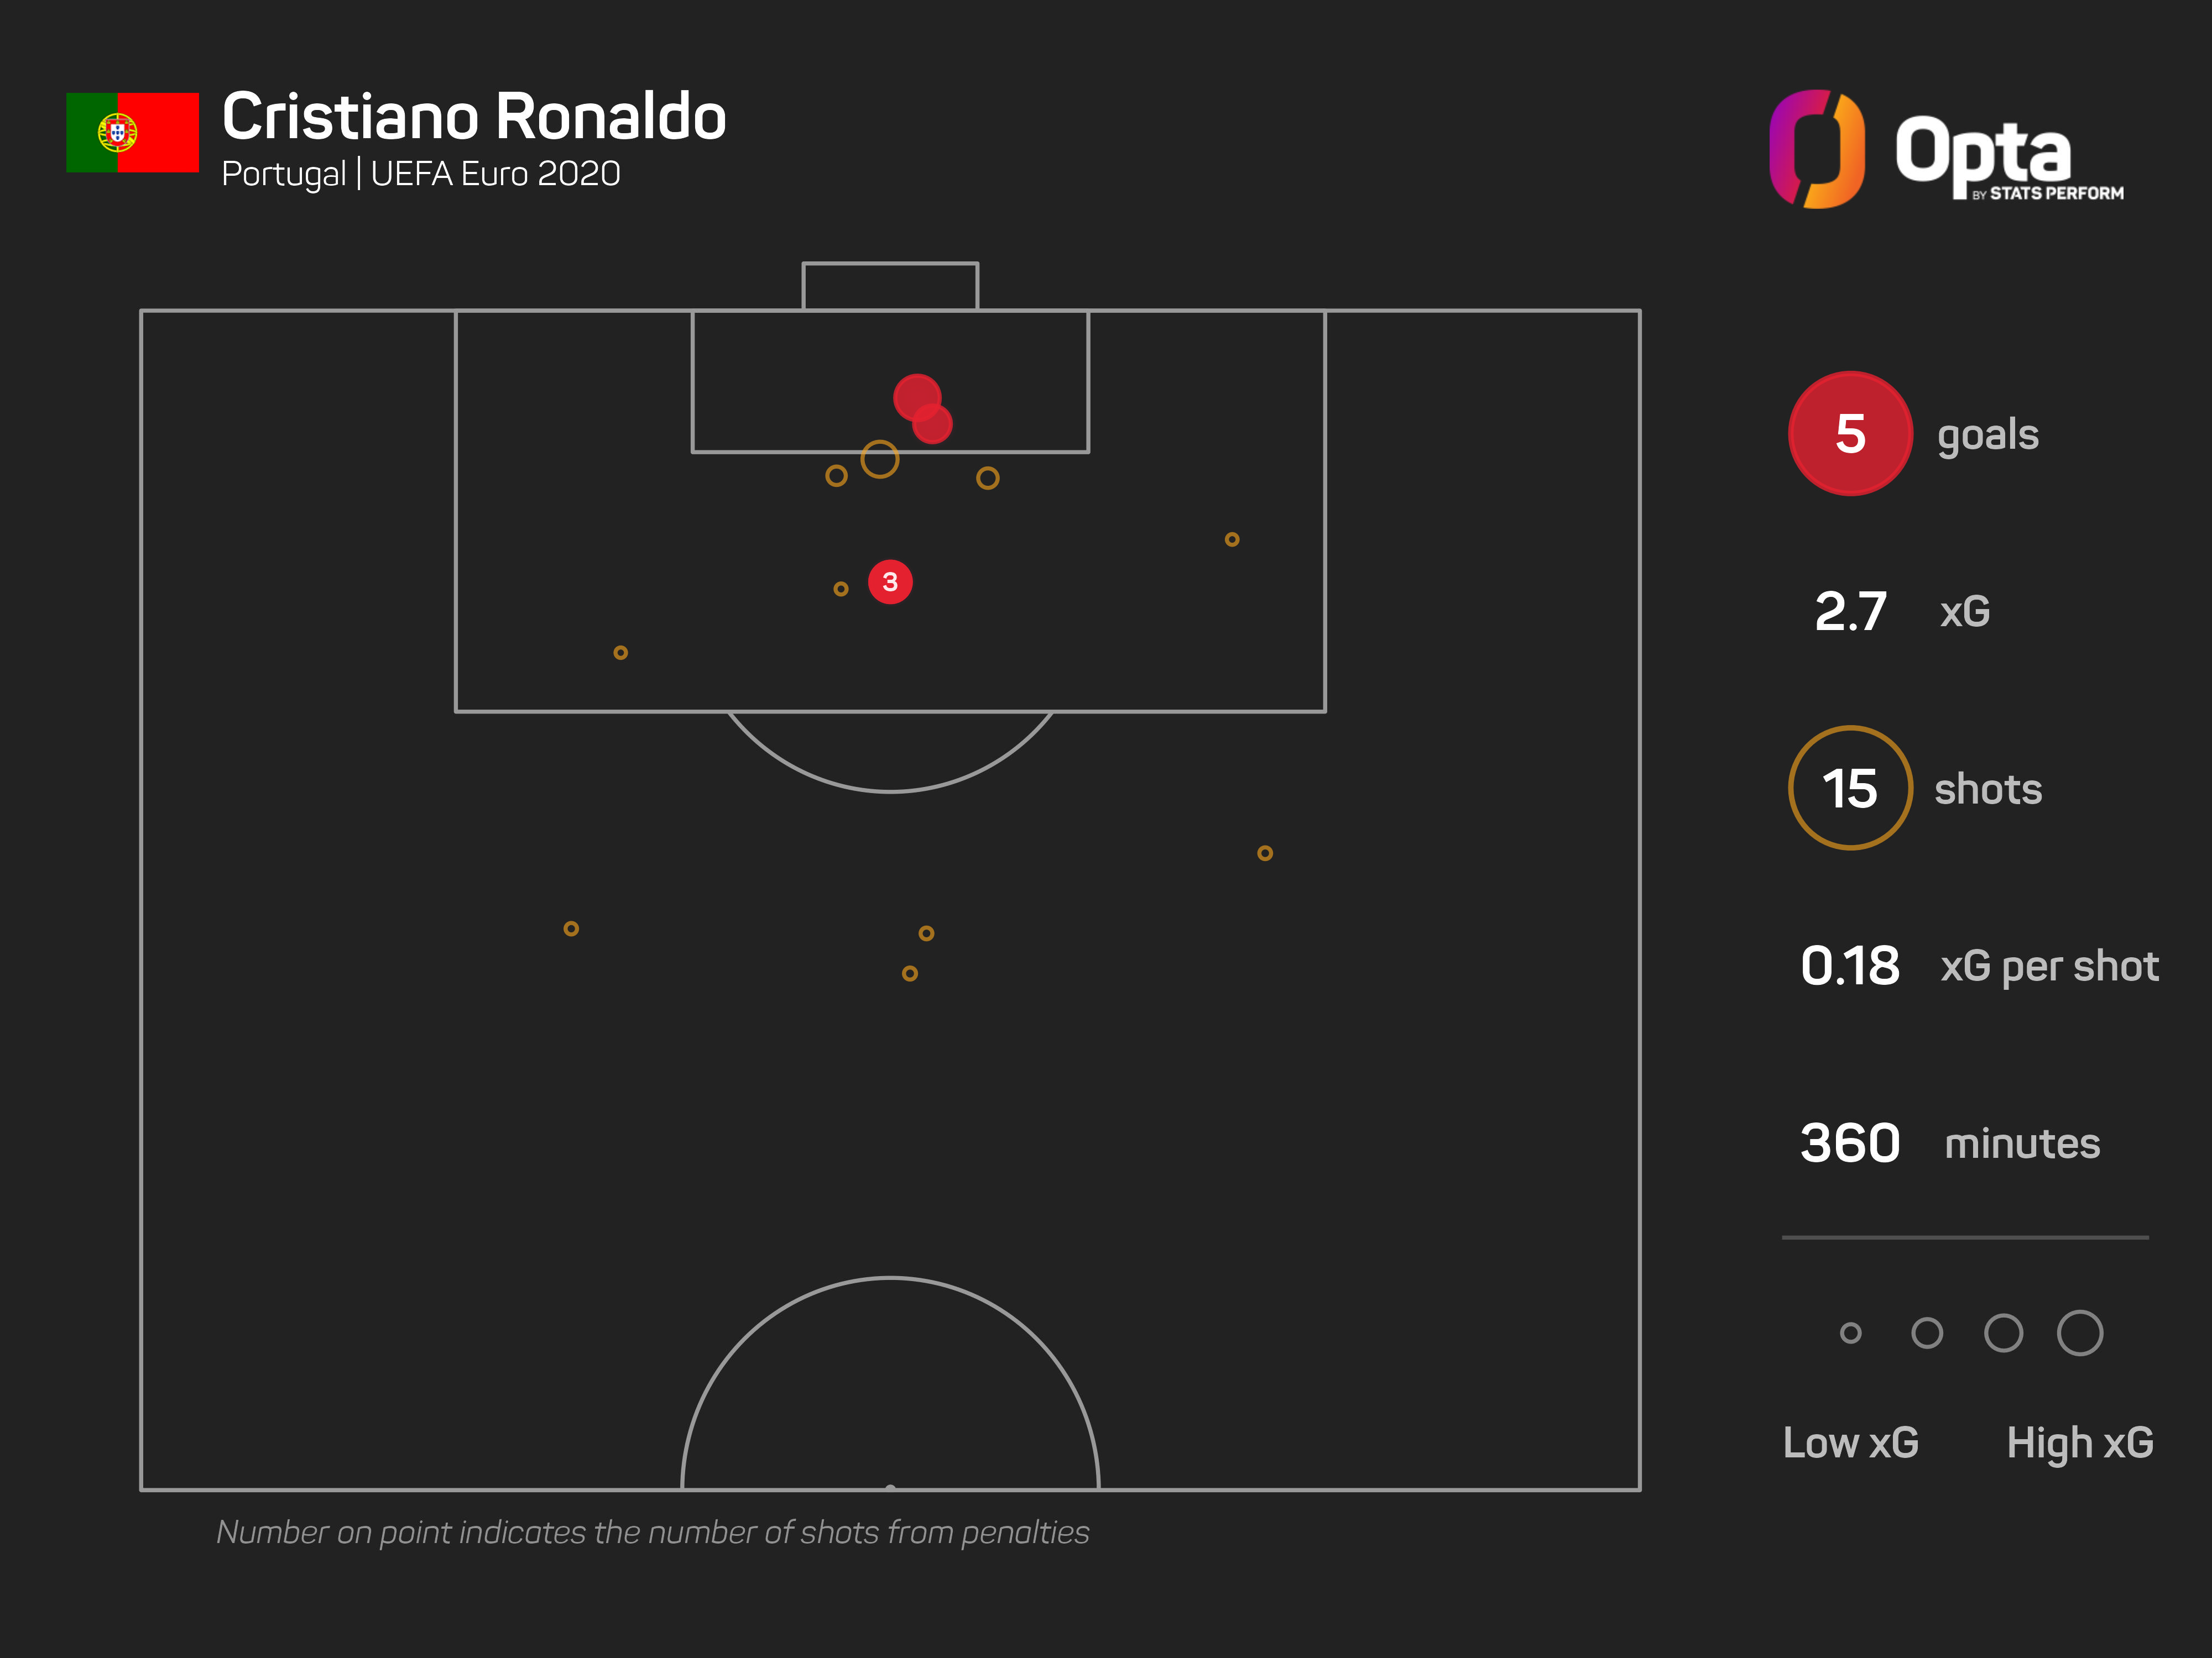Screen dimensions: 2212x1658
Task: Click the far-right shot marker outside the box
Action: point(1264,852)
